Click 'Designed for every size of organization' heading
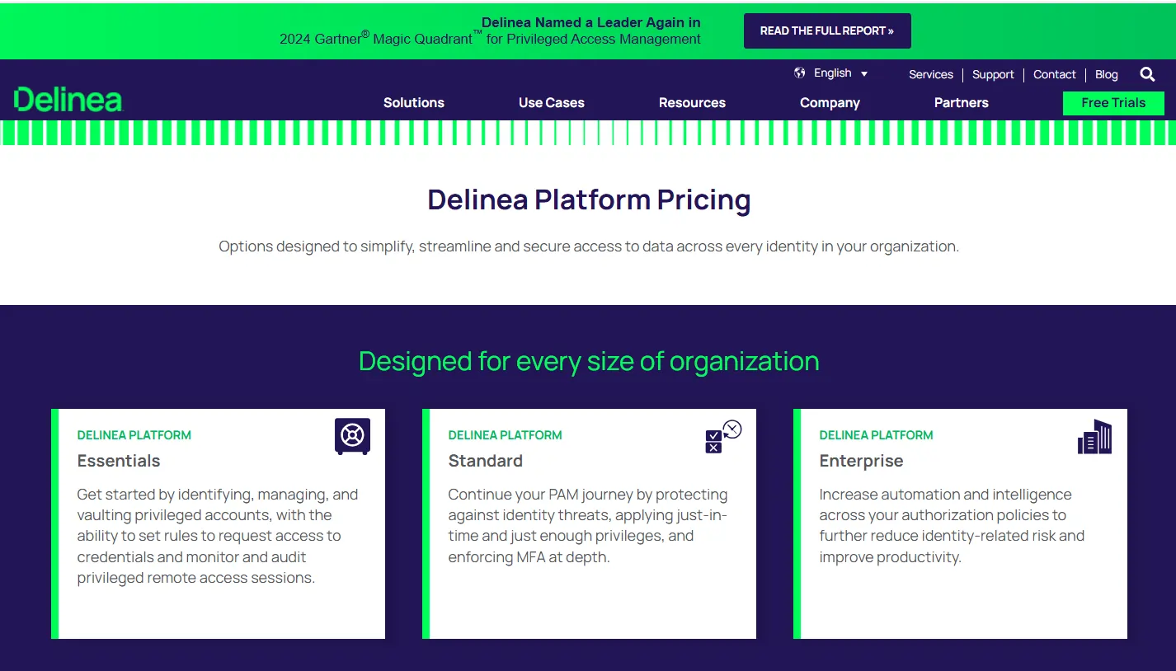The width and height of the screenshot is (1176, 671). click(x=589, y=361)
